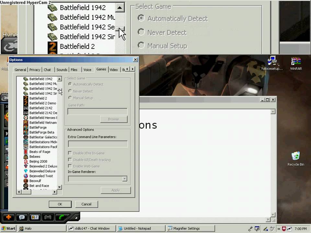Click the Notepad vertical scroll-up arrow
This screenshot has height=233, width=311.
click(273, 112)
